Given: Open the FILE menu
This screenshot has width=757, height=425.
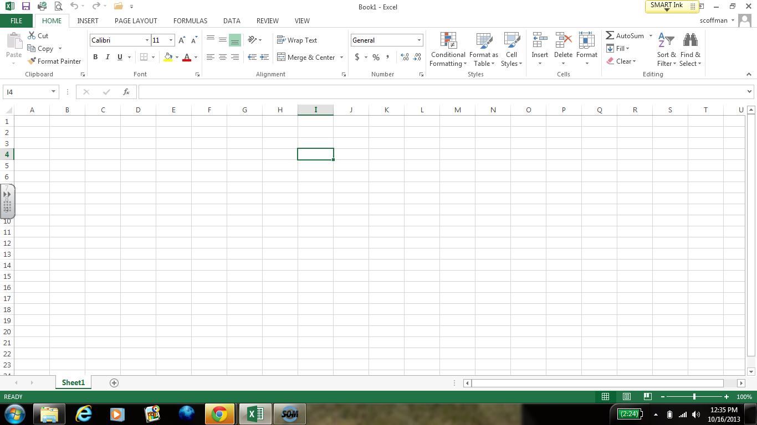Looking at the screenshot, I should tap(16, 20).
